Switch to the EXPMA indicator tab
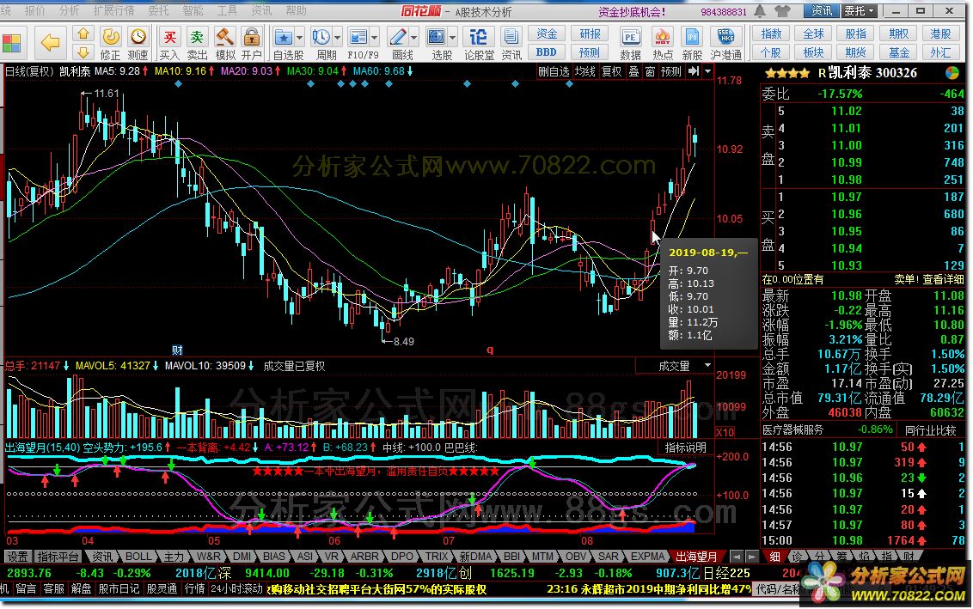The height and width of the screenshot is (609, 973). (x=648, y=557)
